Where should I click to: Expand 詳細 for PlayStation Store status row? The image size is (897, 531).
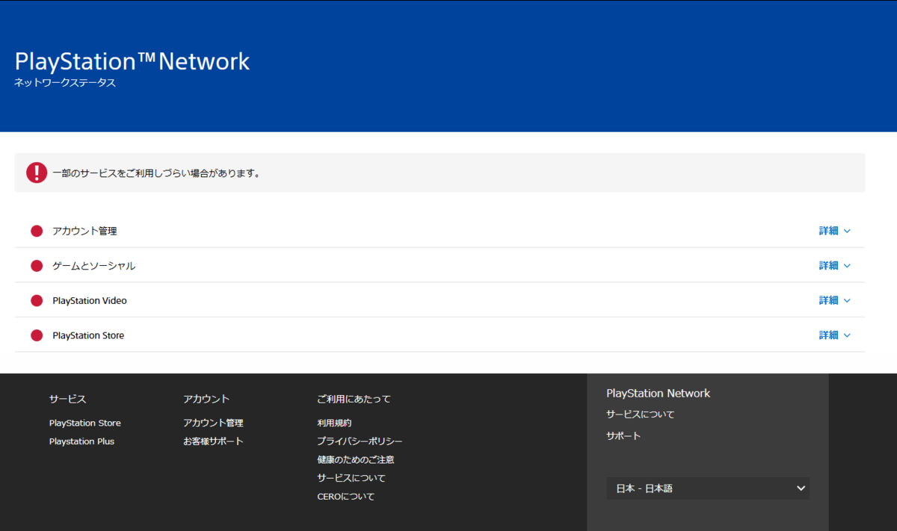[835, 335]
